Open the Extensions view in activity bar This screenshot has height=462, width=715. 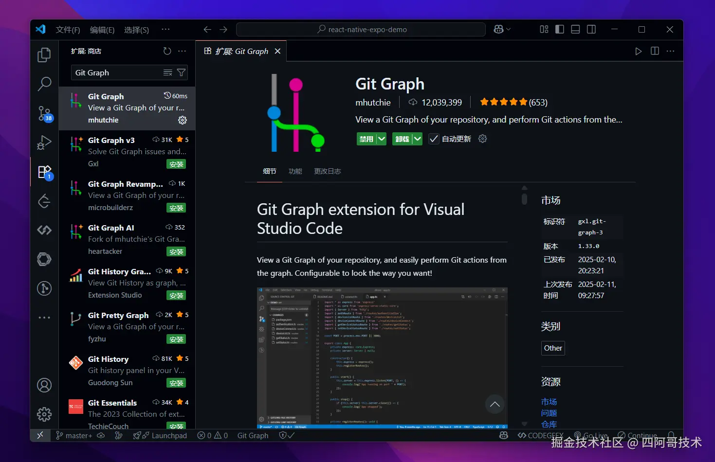[44, 172]
